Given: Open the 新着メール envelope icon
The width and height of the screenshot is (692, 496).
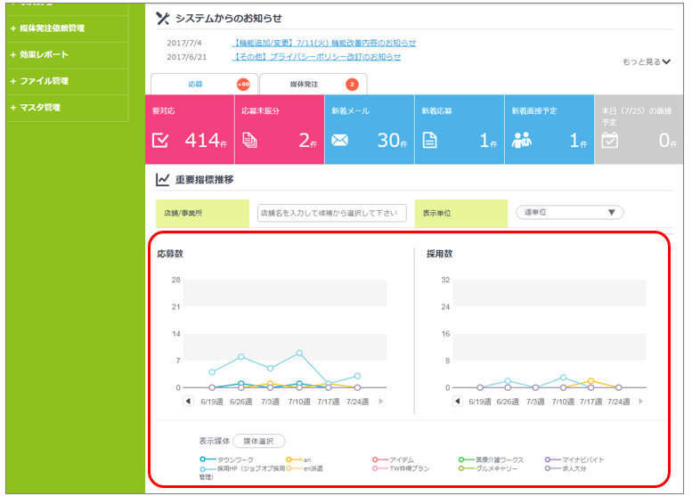Looking at the screenshot, I should tap(339, 141).
